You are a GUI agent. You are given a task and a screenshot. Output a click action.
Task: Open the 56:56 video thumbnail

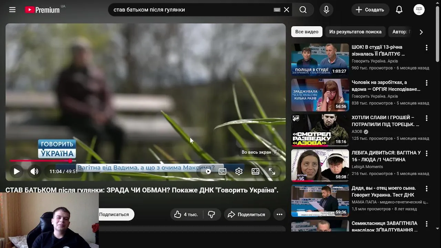320,95
